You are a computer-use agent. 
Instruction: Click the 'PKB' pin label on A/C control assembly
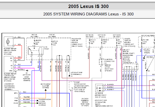[16, 98]
